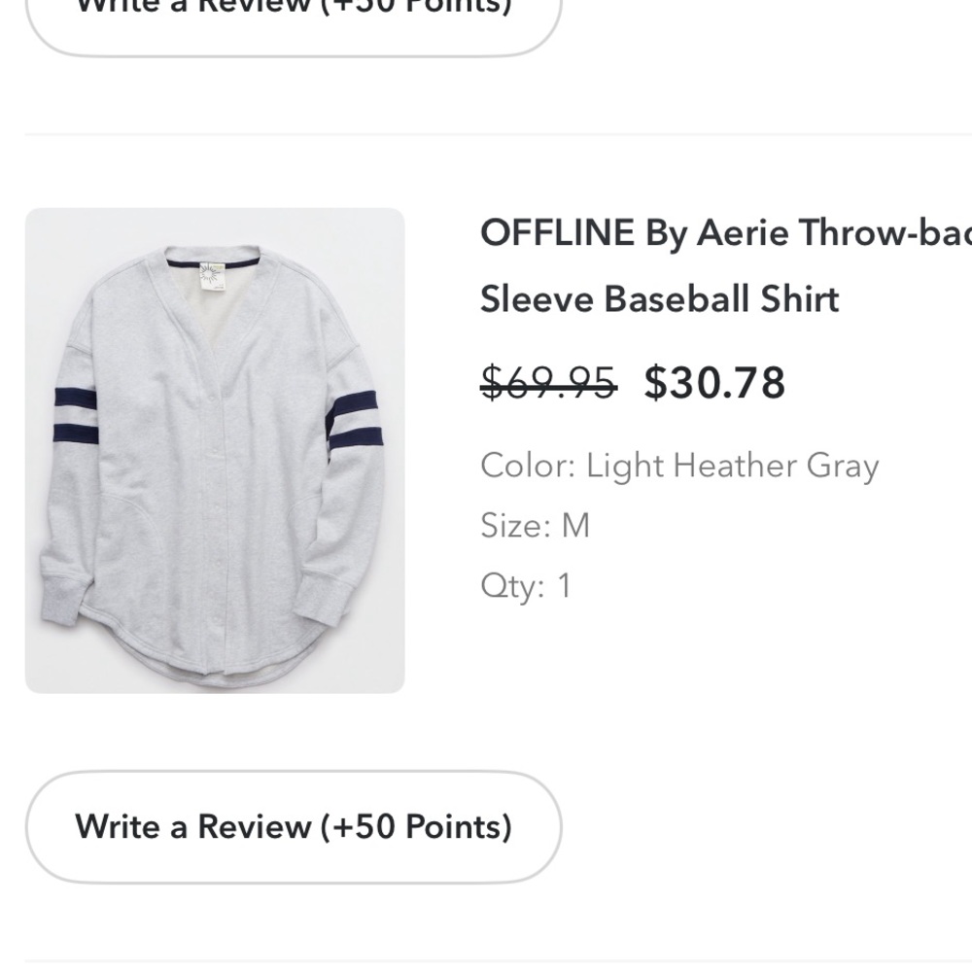Click the +50 Points text in the review button
Viewport: 972px width, 972px height.
pyautogui.click(x=418, y=827)
